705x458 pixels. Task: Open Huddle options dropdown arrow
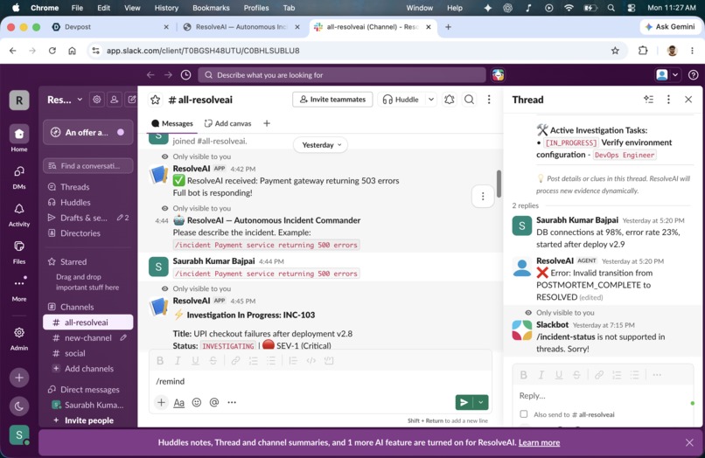coord(430,100)
